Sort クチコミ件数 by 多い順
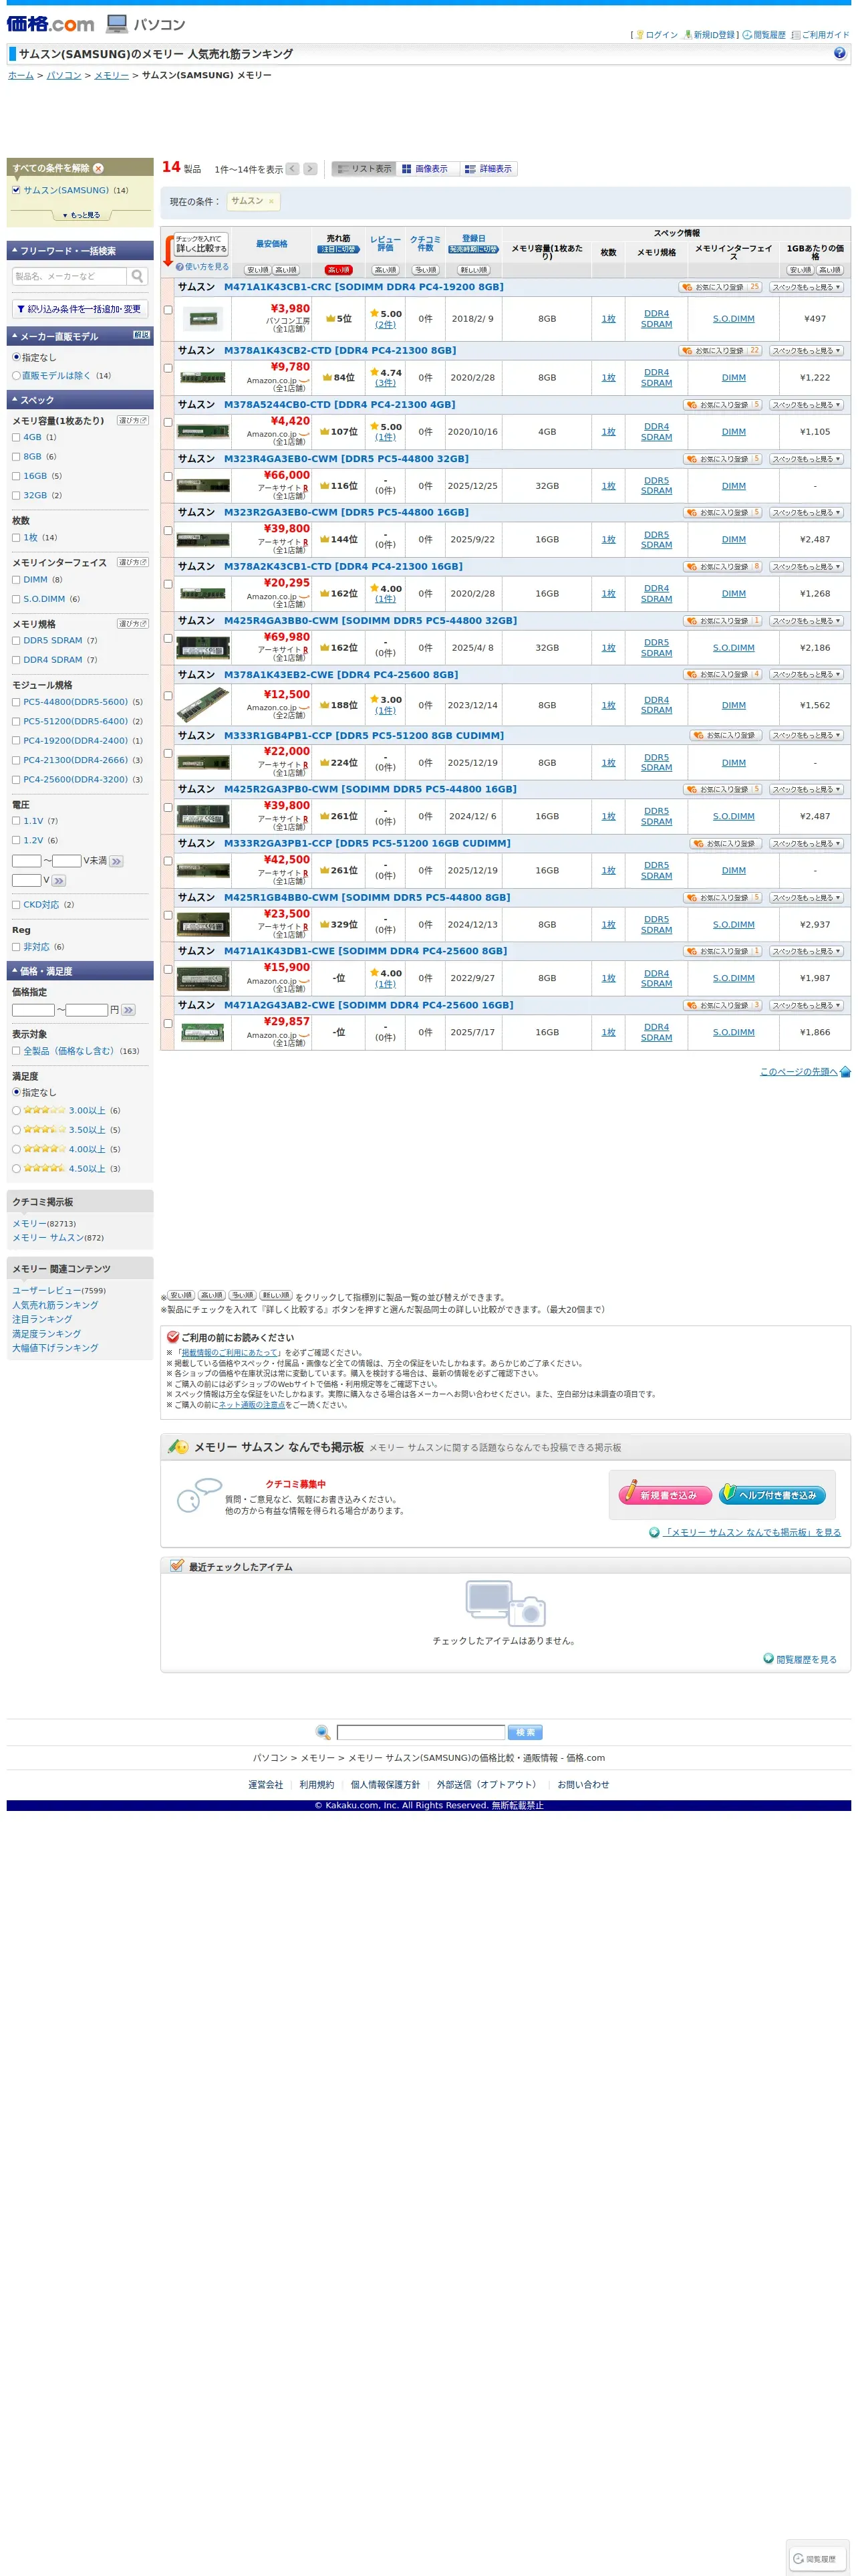 pos(426,270)
